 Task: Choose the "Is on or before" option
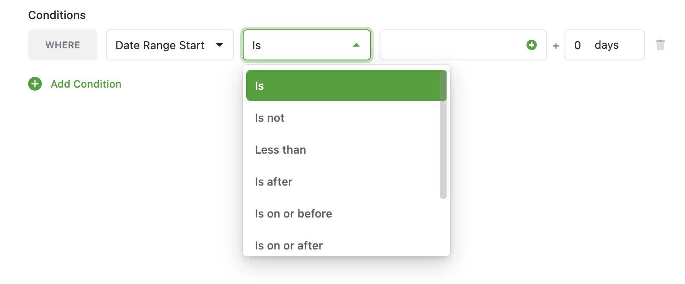coord(293,214)
